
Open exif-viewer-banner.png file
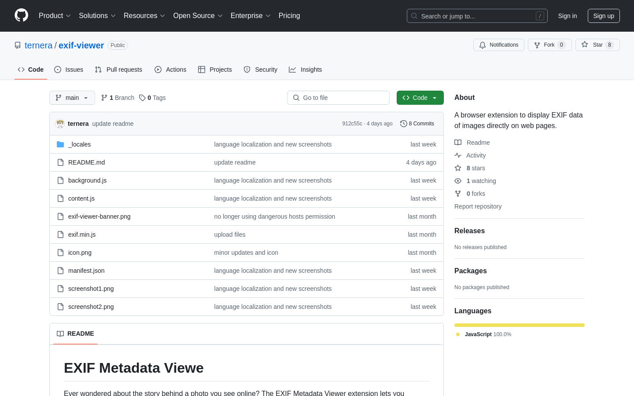(x=99, y=216)
